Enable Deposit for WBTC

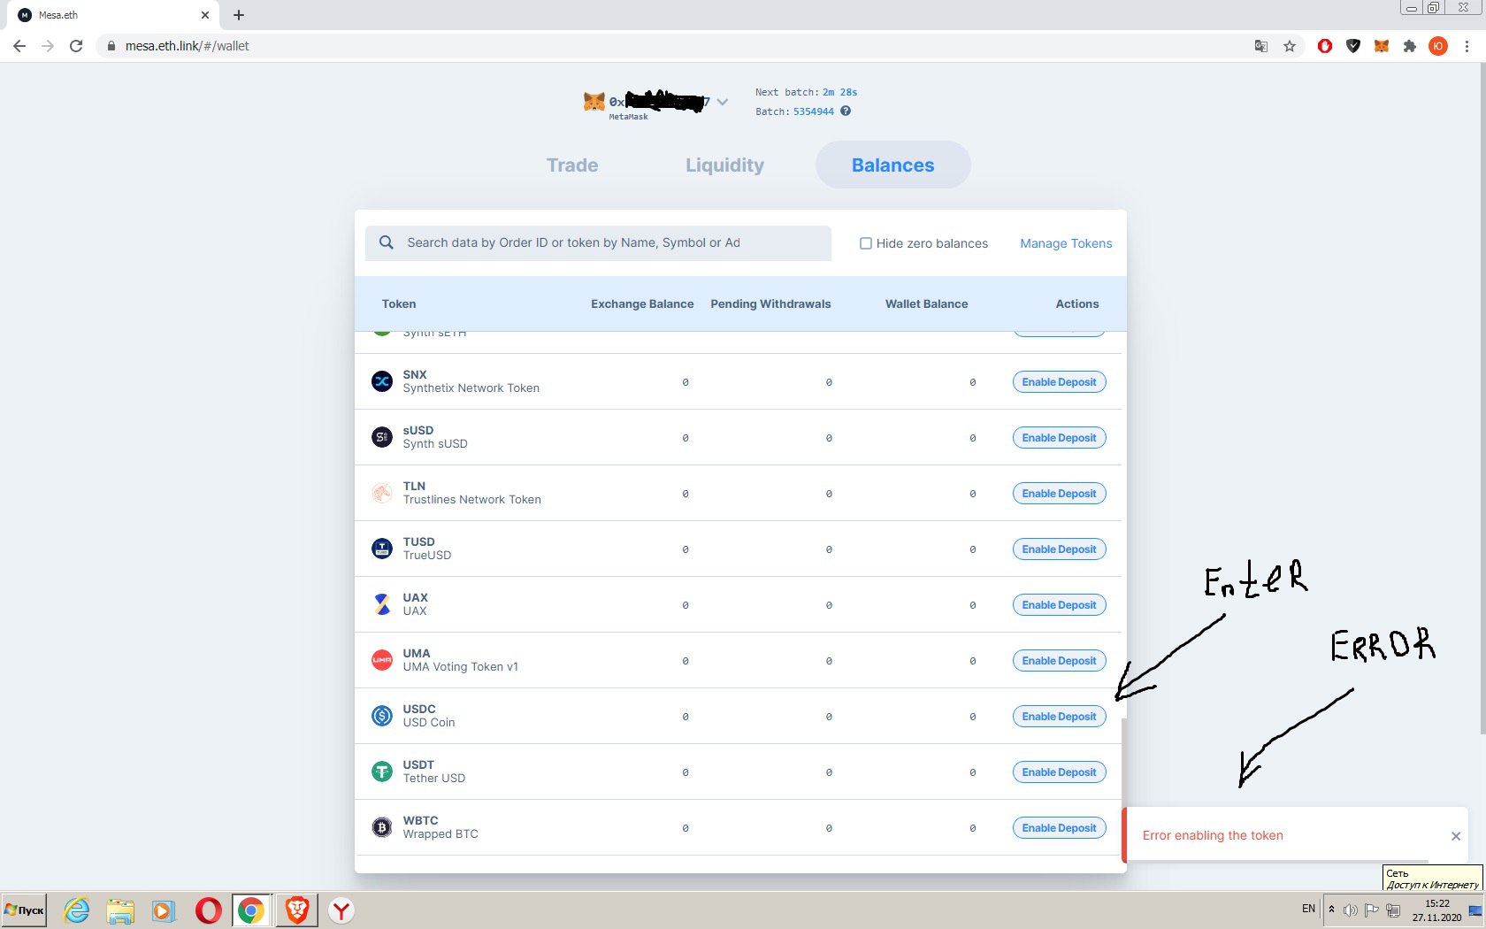coord(1059,827)
